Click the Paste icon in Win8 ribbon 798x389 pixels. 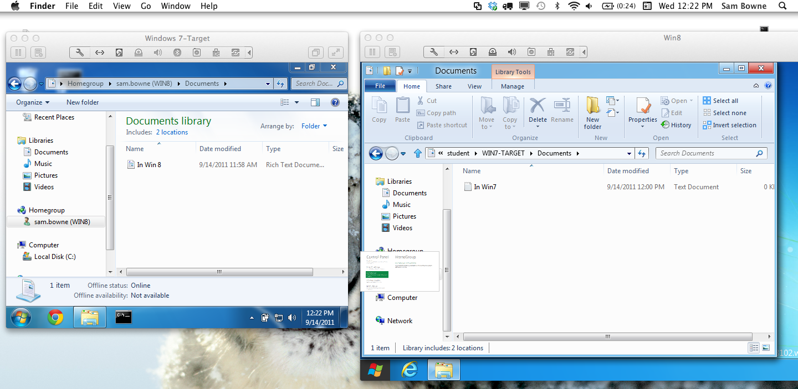[x=402, y=110]
